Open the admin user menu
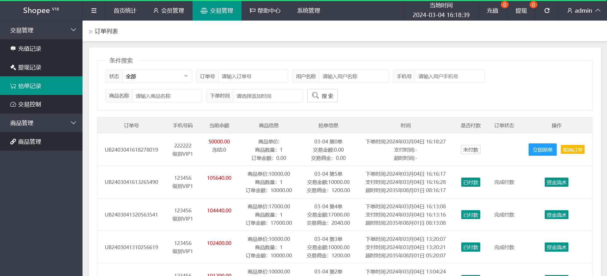607x276 pixels. [x=584, y=11]
